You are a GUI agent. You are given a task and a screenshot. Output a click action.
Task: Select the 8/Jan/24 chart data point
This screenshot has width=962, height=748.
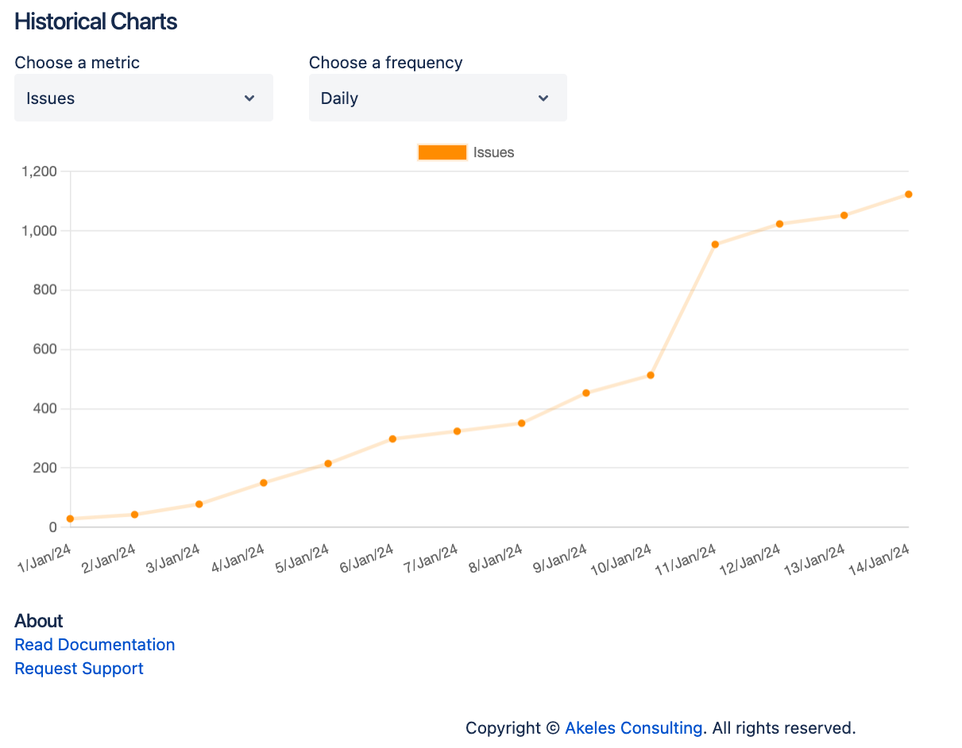pos(522,423)
